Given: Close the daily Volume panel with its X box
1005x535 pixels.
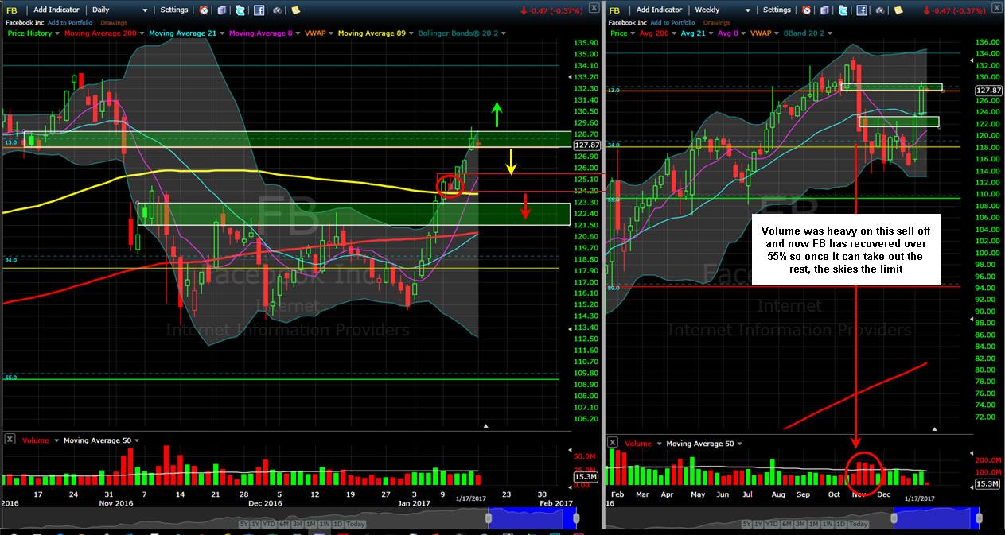Looking at the screenshot, I should point(10,440).
